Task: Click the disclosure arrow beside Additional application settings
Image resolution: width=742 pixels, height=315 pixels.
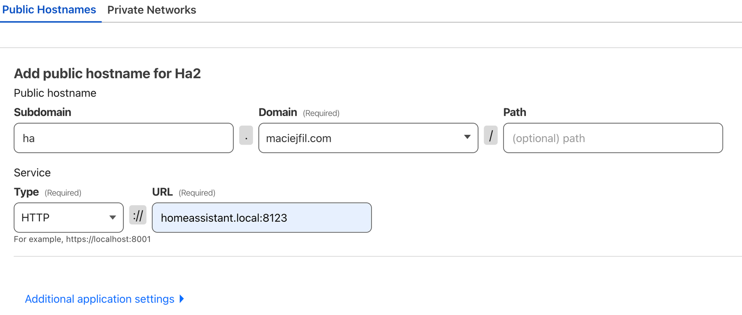Action: (x=181, y=299)
